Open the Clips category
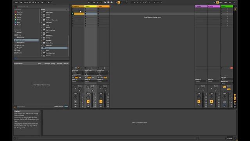 19,51
